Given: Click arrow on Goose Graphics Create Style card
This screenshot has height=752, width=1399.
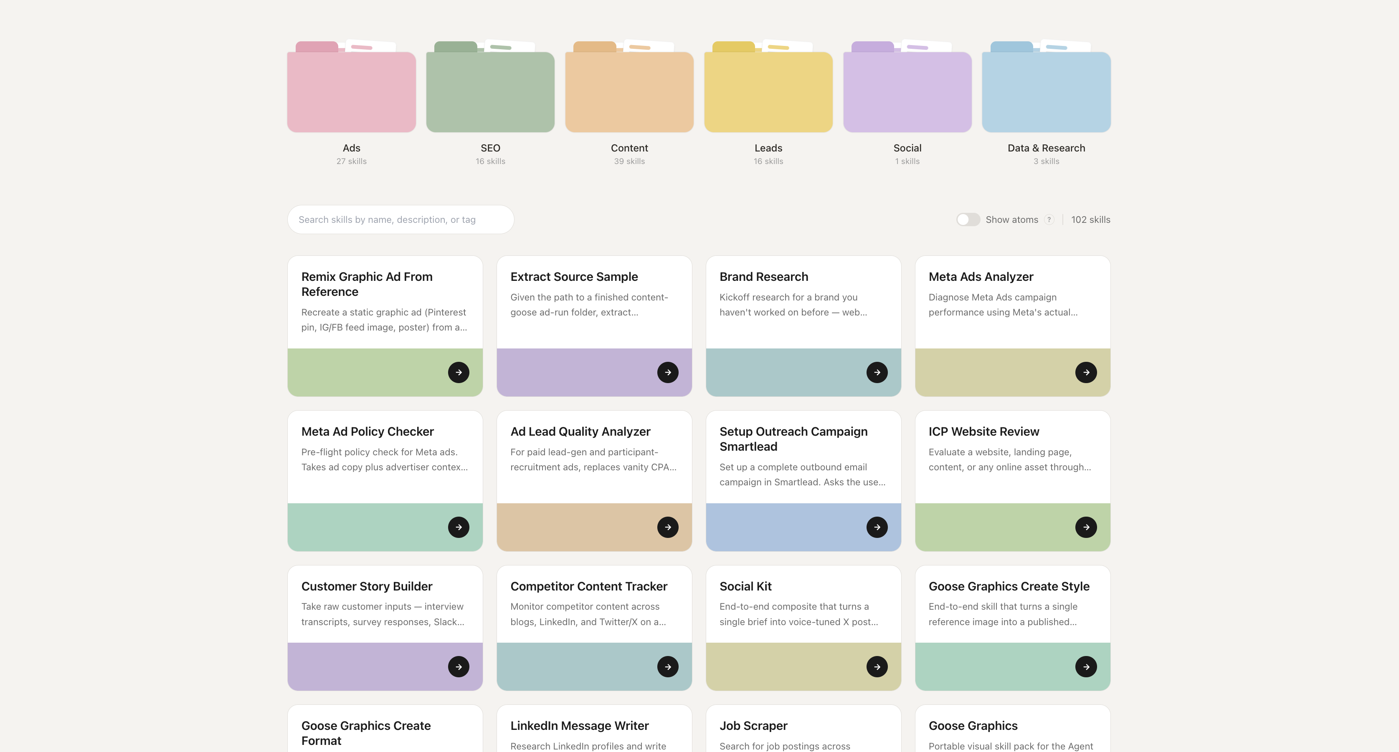Looking at the screenshot, I should [1086, 666].
